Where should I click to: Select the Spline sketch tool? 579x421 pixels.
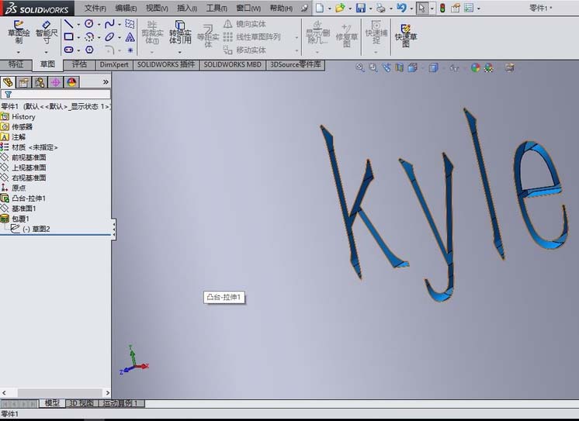point(109,24)
